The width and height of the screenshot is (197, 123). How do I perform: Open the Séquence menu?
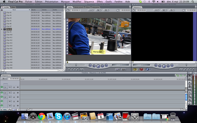click(89, 2)
